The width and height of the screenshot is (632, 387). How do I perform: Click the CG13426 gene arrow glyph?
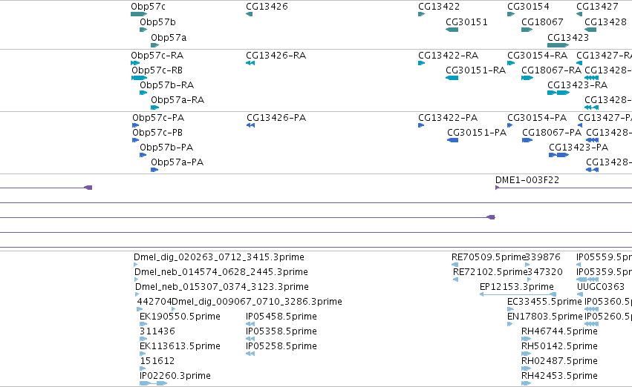(x=249, y=15)
